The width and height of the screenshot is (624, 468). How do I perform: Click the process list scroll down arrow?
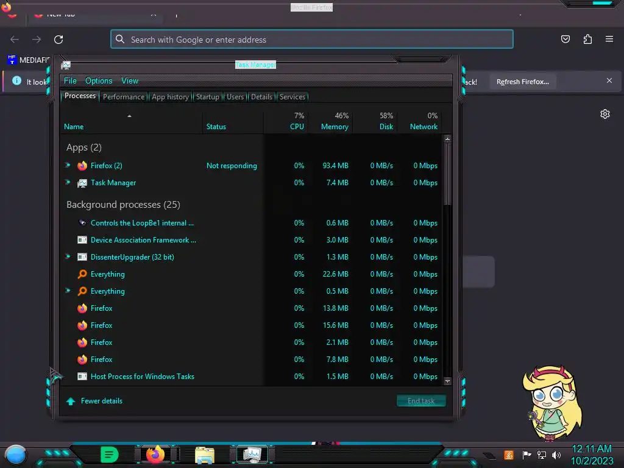[447, 381]
